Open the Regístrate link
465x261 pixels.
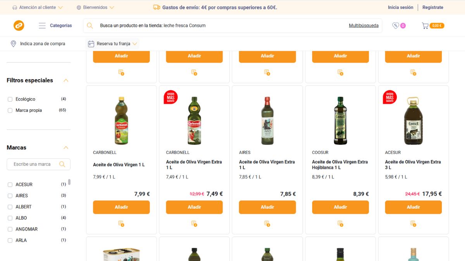pos(432,7)
